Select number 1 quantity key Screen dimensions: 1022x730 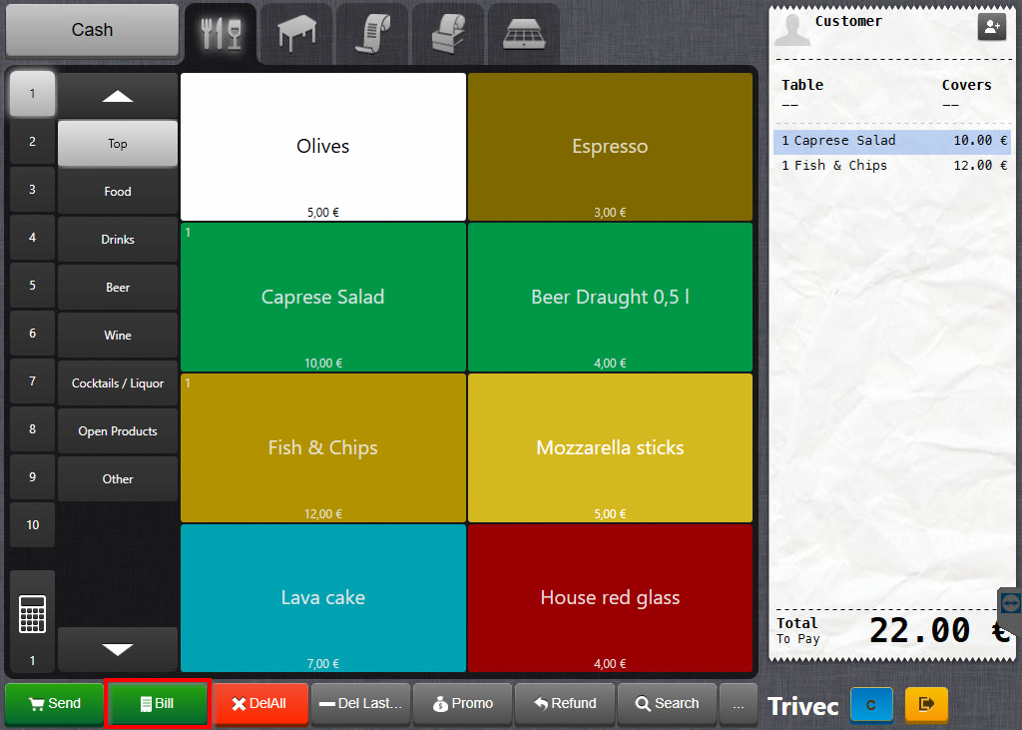pos(33,94)
